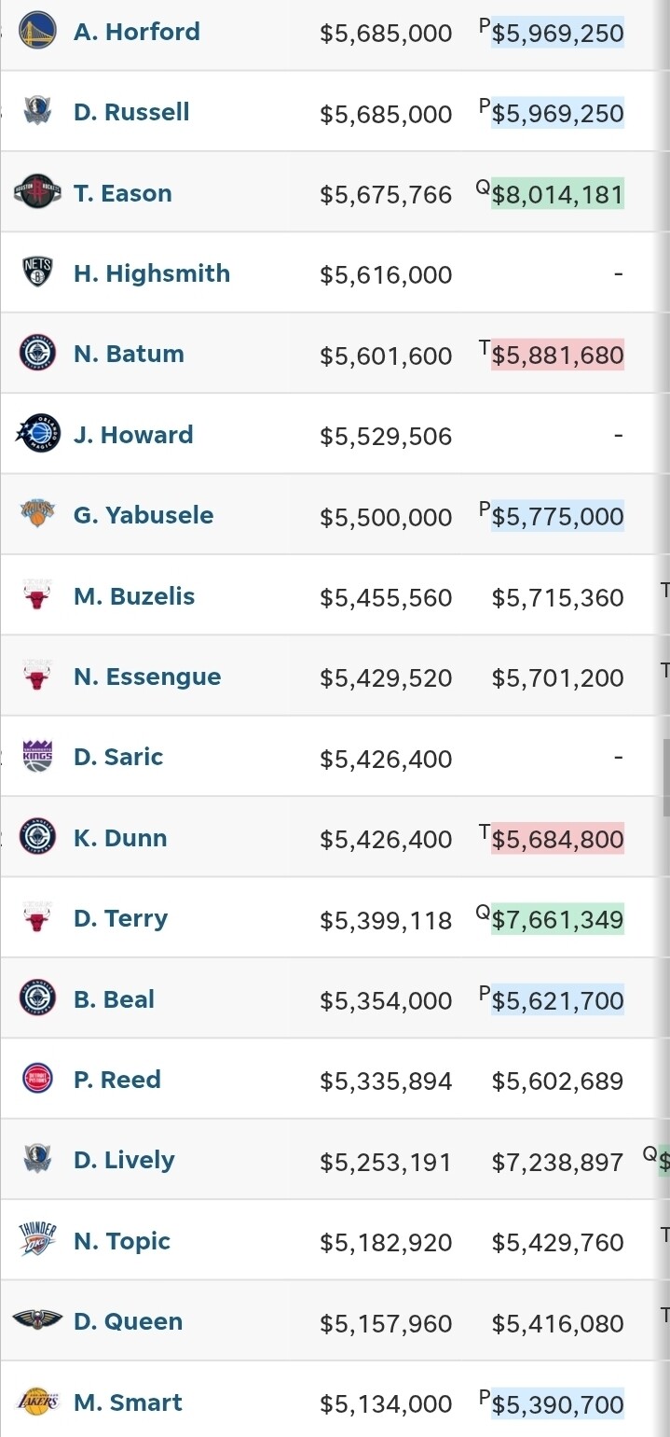Click the Golden State Warriors logo beside A. Horford
The image size is (670, 1437).
pyautogui.click(x=38, y=32)
